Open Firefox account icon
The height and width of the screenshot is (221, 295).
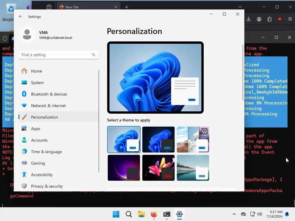[x=259, y=19]
